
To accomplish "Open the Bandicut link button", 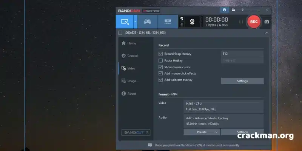I will point(136,133).
